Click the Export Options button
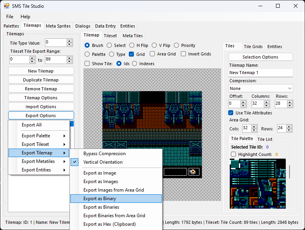This screenshot has width=305, height=230. pyautogui.click(x=41, y=116)
